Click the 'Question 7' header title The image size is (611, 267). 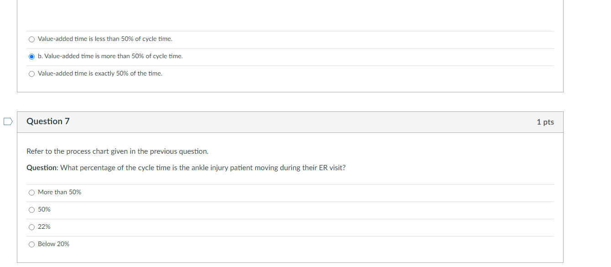click(48, 121)
